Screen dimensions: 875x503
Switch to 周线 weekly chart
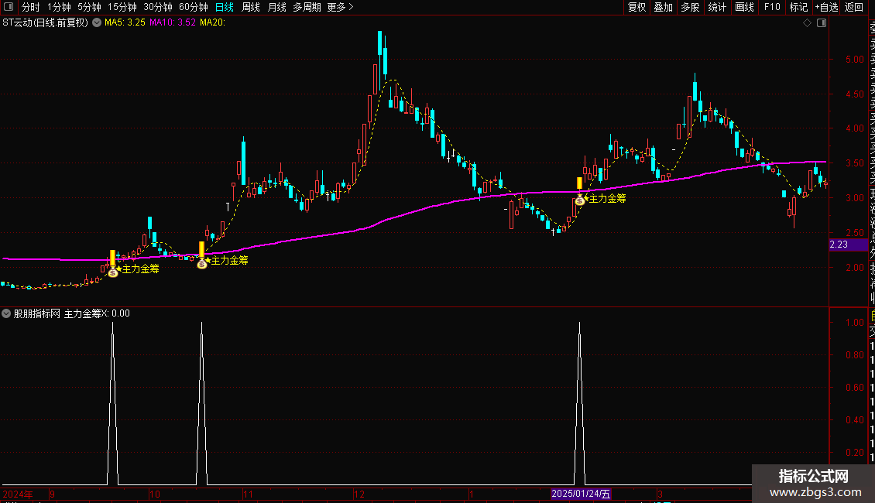click(x=251, y=7)
